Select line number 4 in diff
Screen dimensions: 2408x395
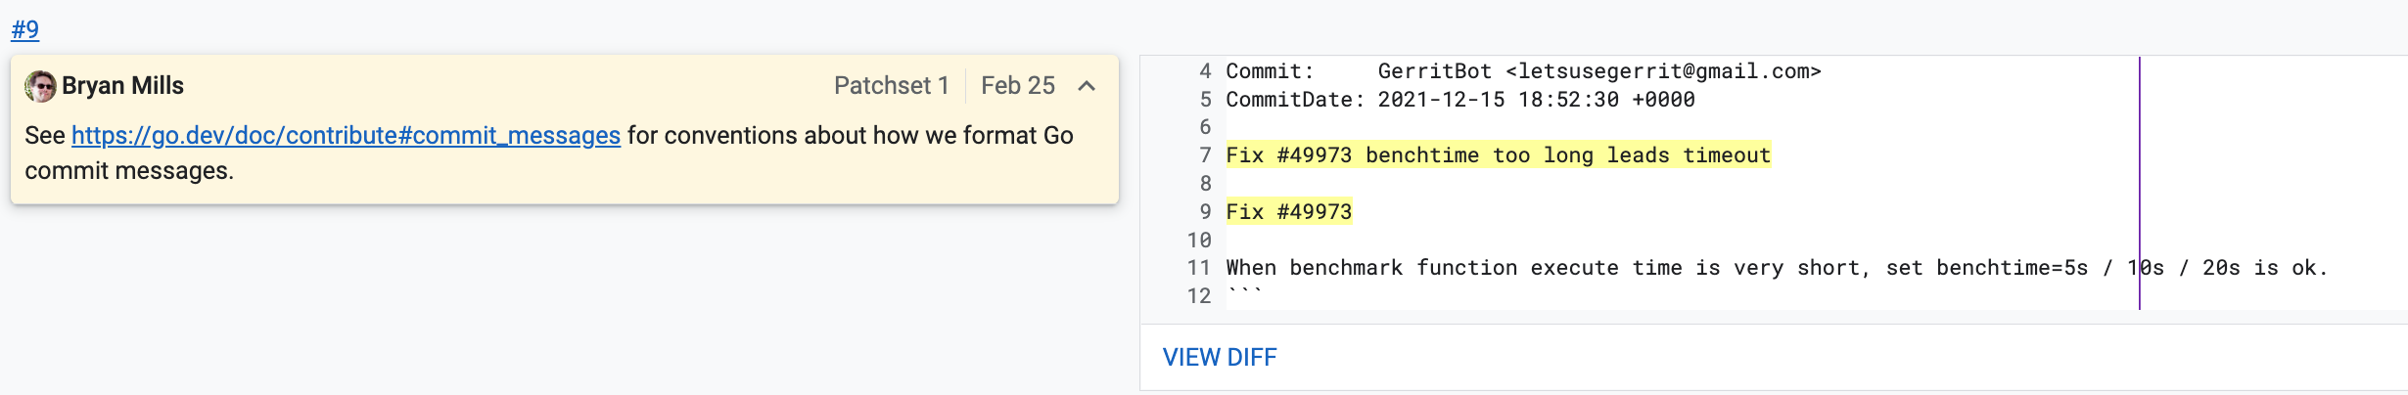pos(1205,71)
